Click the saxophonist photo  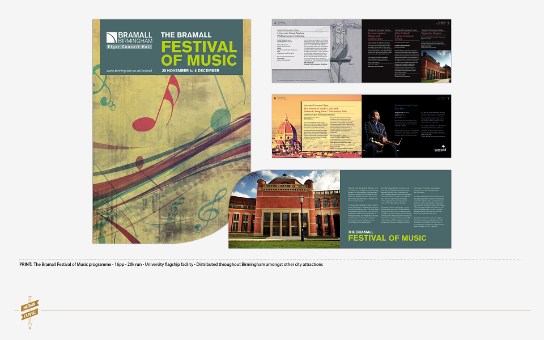(379, 133)
